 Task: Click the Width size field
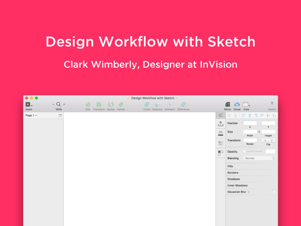coord(250,132)
